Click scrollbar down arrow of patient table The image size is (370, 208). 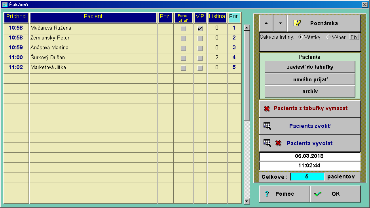[x=247, y=201]
